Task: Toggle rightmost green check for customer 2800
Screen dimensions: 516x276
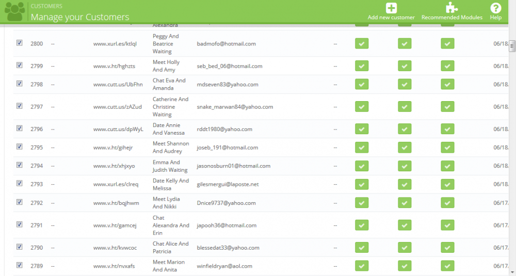Action: click(447, 43)
